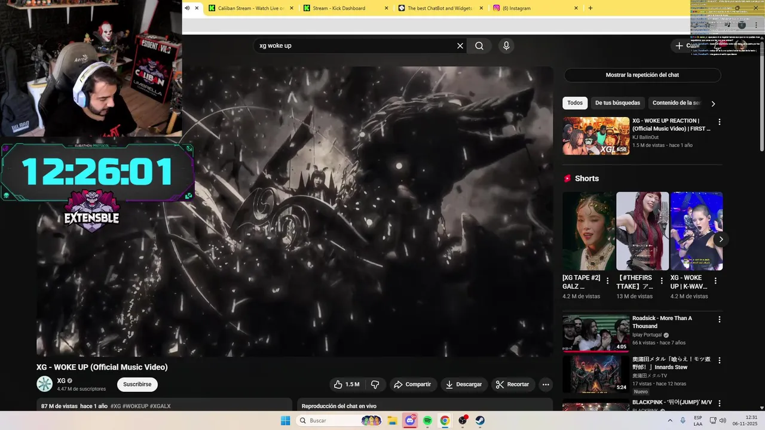This screenshot has height=430, width=765.
Task: Clear the YouTube search query with X
Action: coord(460,46)
